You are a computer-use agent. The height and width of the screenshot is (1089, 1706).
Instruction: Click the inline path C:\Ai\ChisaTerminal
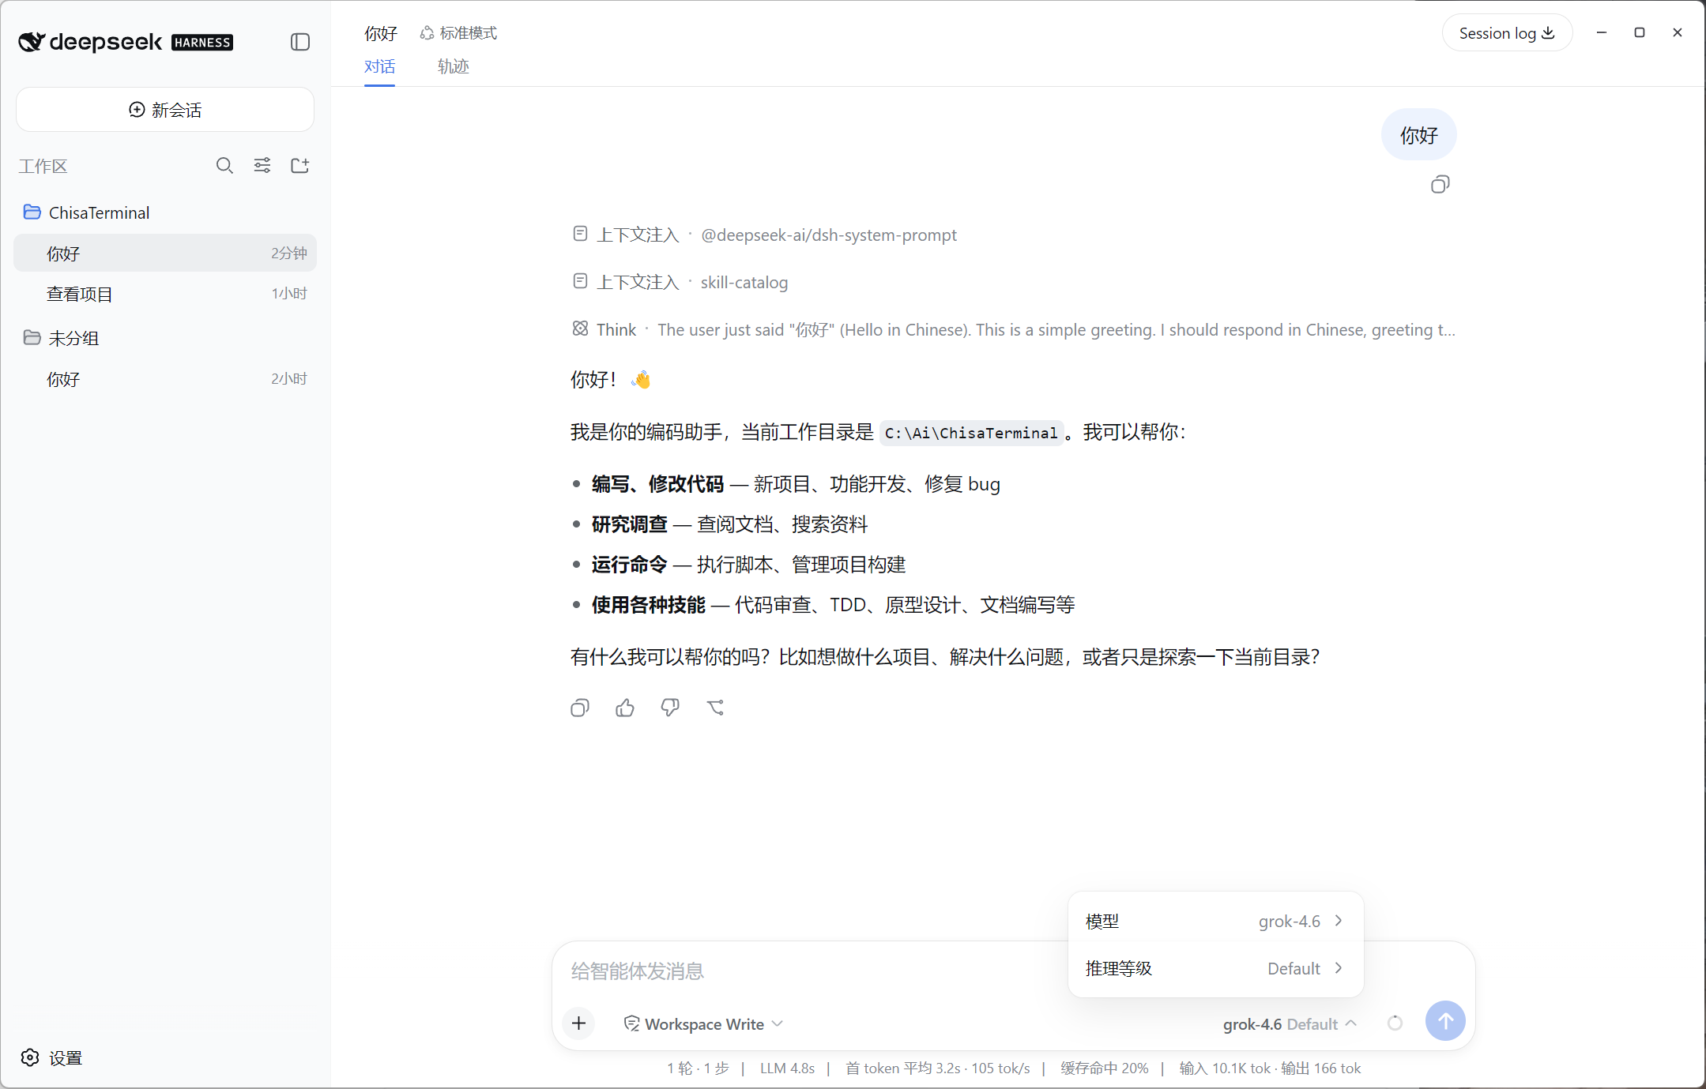971,433
